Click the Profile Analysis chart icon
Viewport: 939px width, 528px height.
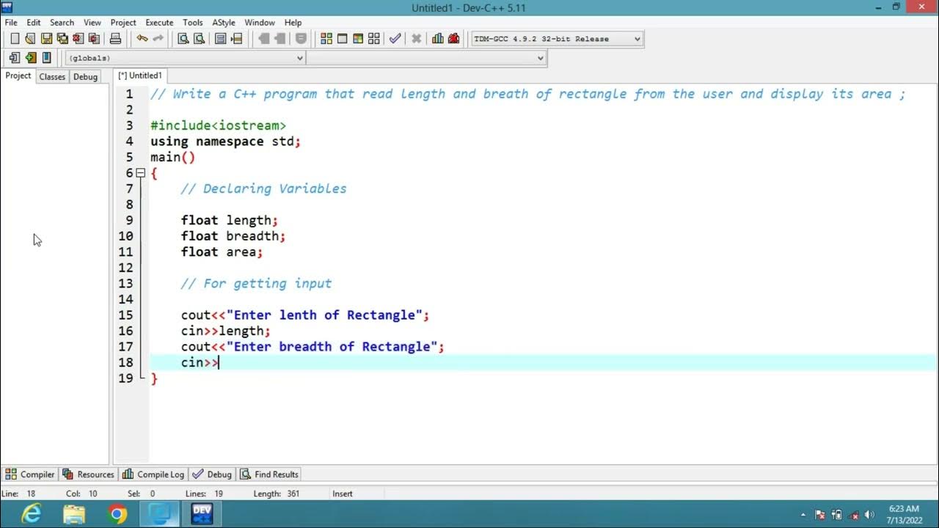(x=438, y=39)
